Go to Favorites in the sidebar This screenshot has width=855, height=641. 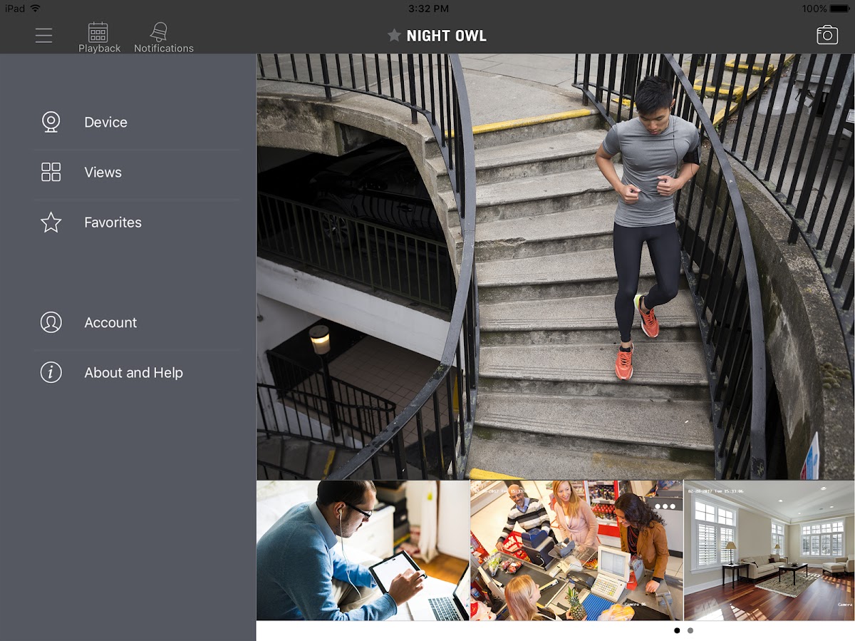(113, 222)
